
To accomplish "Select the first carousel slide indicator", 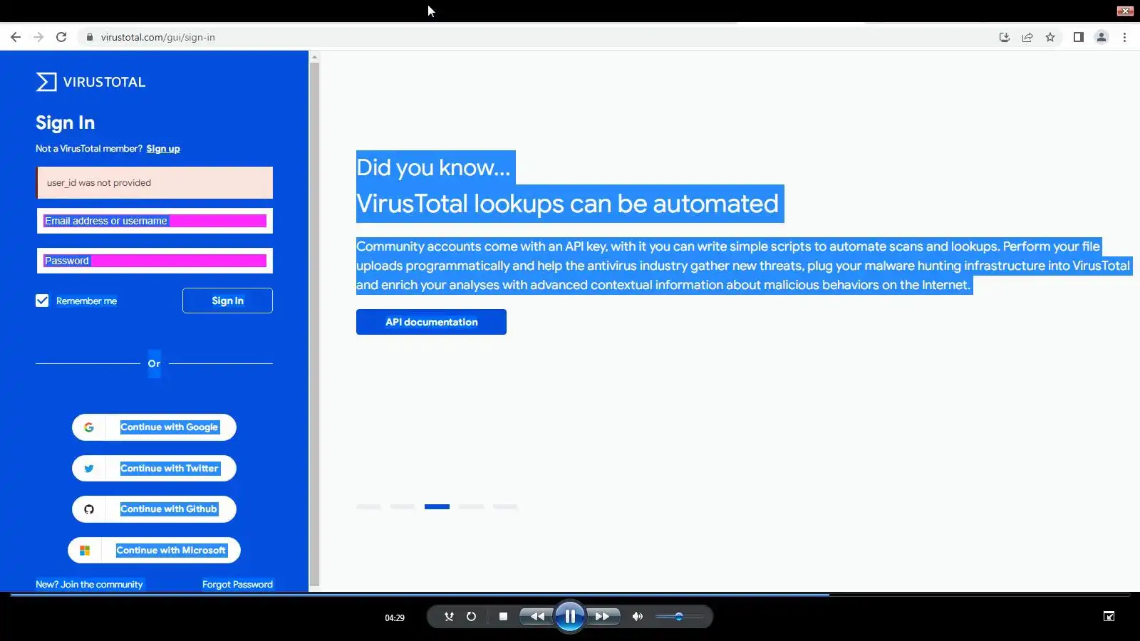I will [368, 507].
